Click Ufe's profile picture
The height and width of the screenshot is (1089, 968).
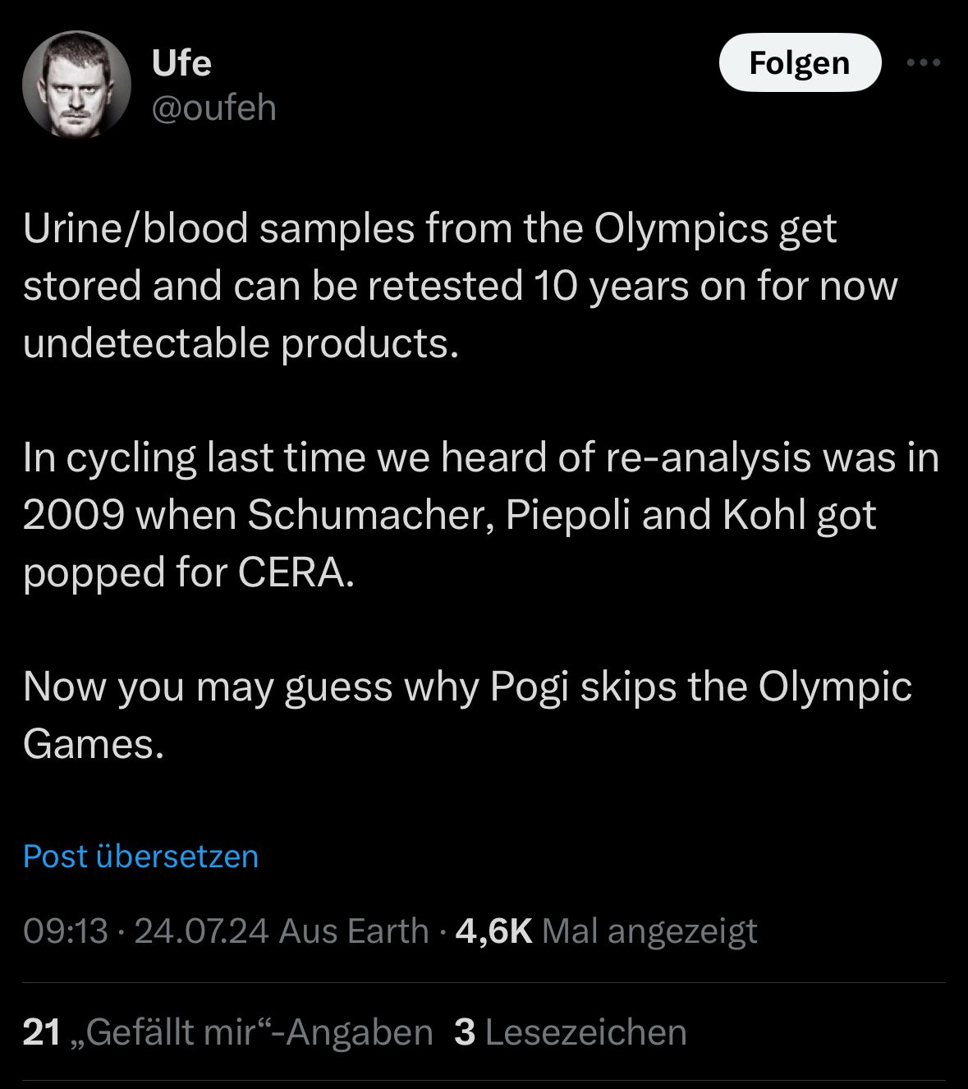(x=76, y=84)
